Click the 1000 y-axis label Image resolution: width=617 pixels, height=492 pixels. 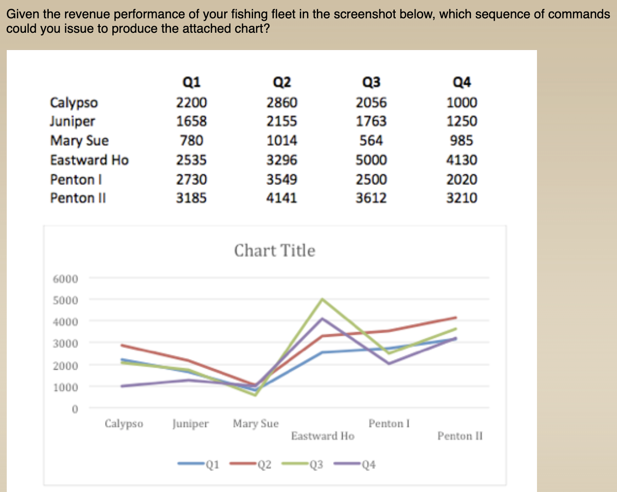point(65,387)
